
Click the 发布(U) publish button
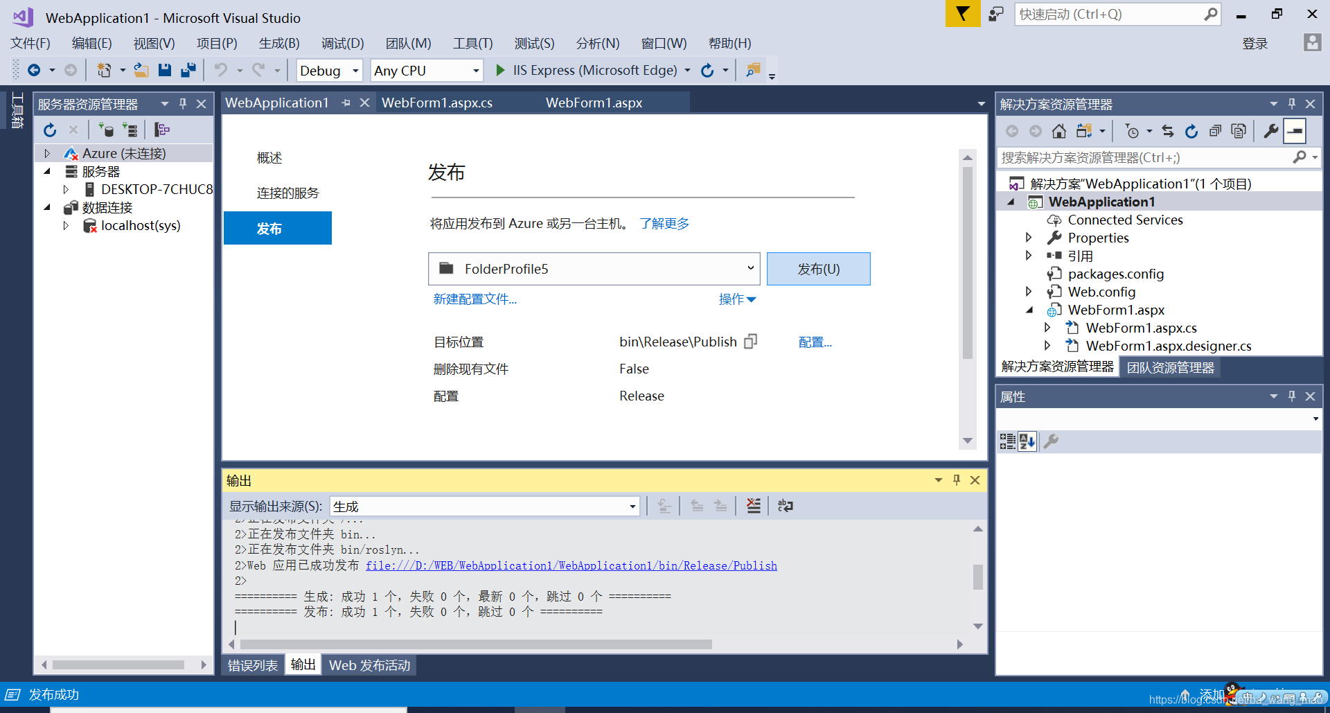(818, 269)
